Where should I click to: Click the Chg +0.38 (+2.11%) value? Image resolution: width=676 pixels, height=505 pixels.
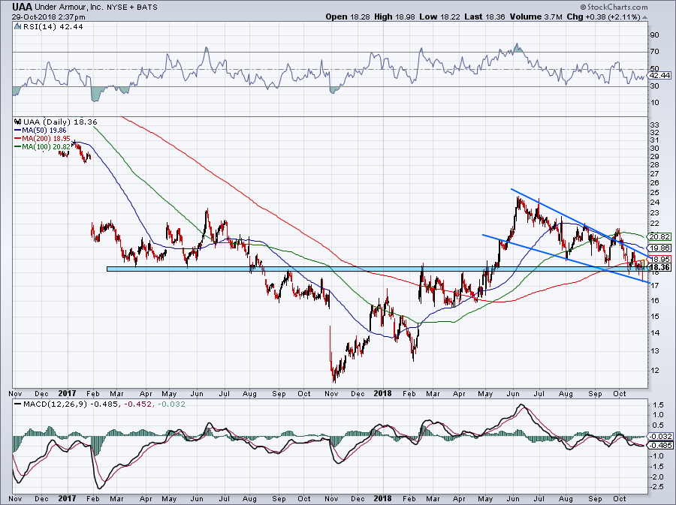click(603, 17)
